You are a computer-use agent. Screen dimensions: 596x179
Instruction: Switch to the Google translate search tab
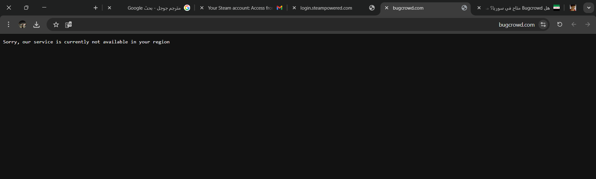click(x=155, y=8)
